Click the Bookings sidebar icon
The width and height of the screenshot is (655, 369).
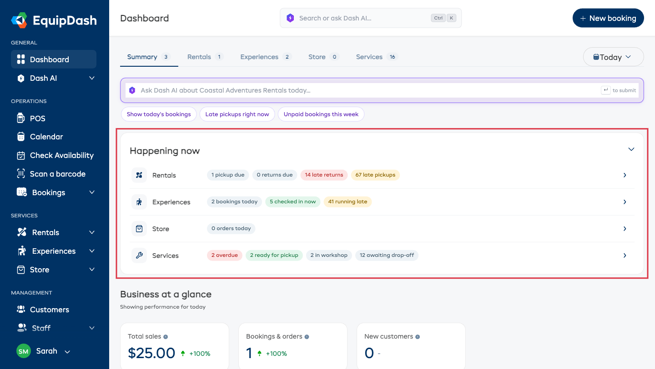[x=21, y=192]
